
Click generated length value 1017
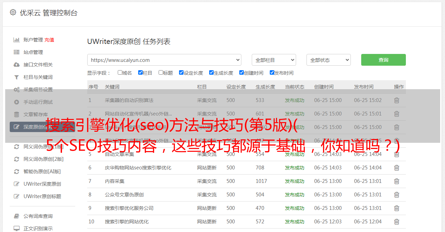pos(261,181)
